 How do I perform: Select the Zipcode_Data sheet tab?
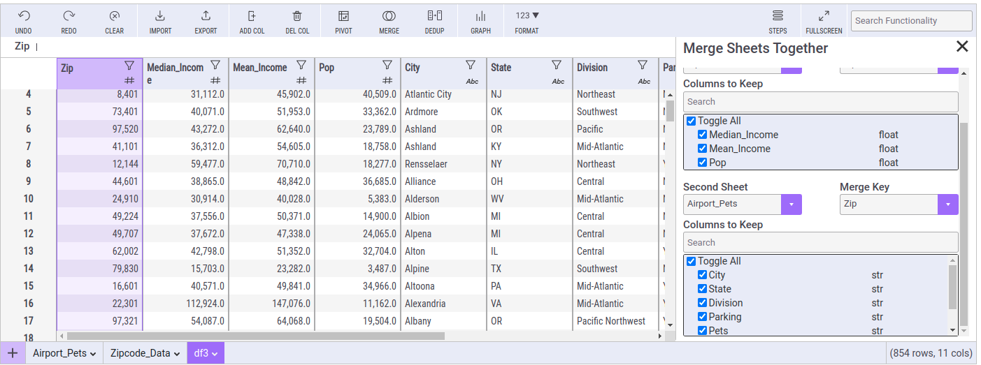pyautogui.click(x=145, y=353)
